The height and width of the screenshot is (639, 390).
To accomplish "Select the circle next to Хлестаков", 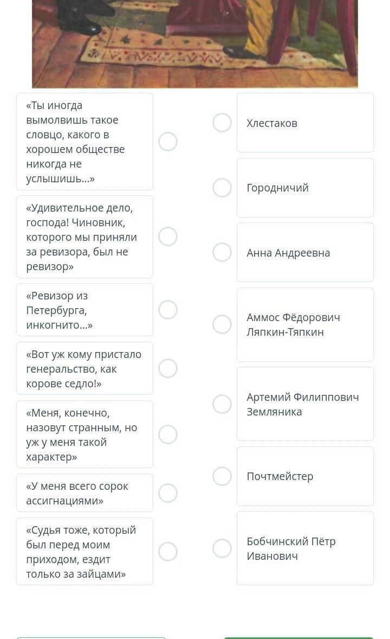I will (x=222, y=123).
